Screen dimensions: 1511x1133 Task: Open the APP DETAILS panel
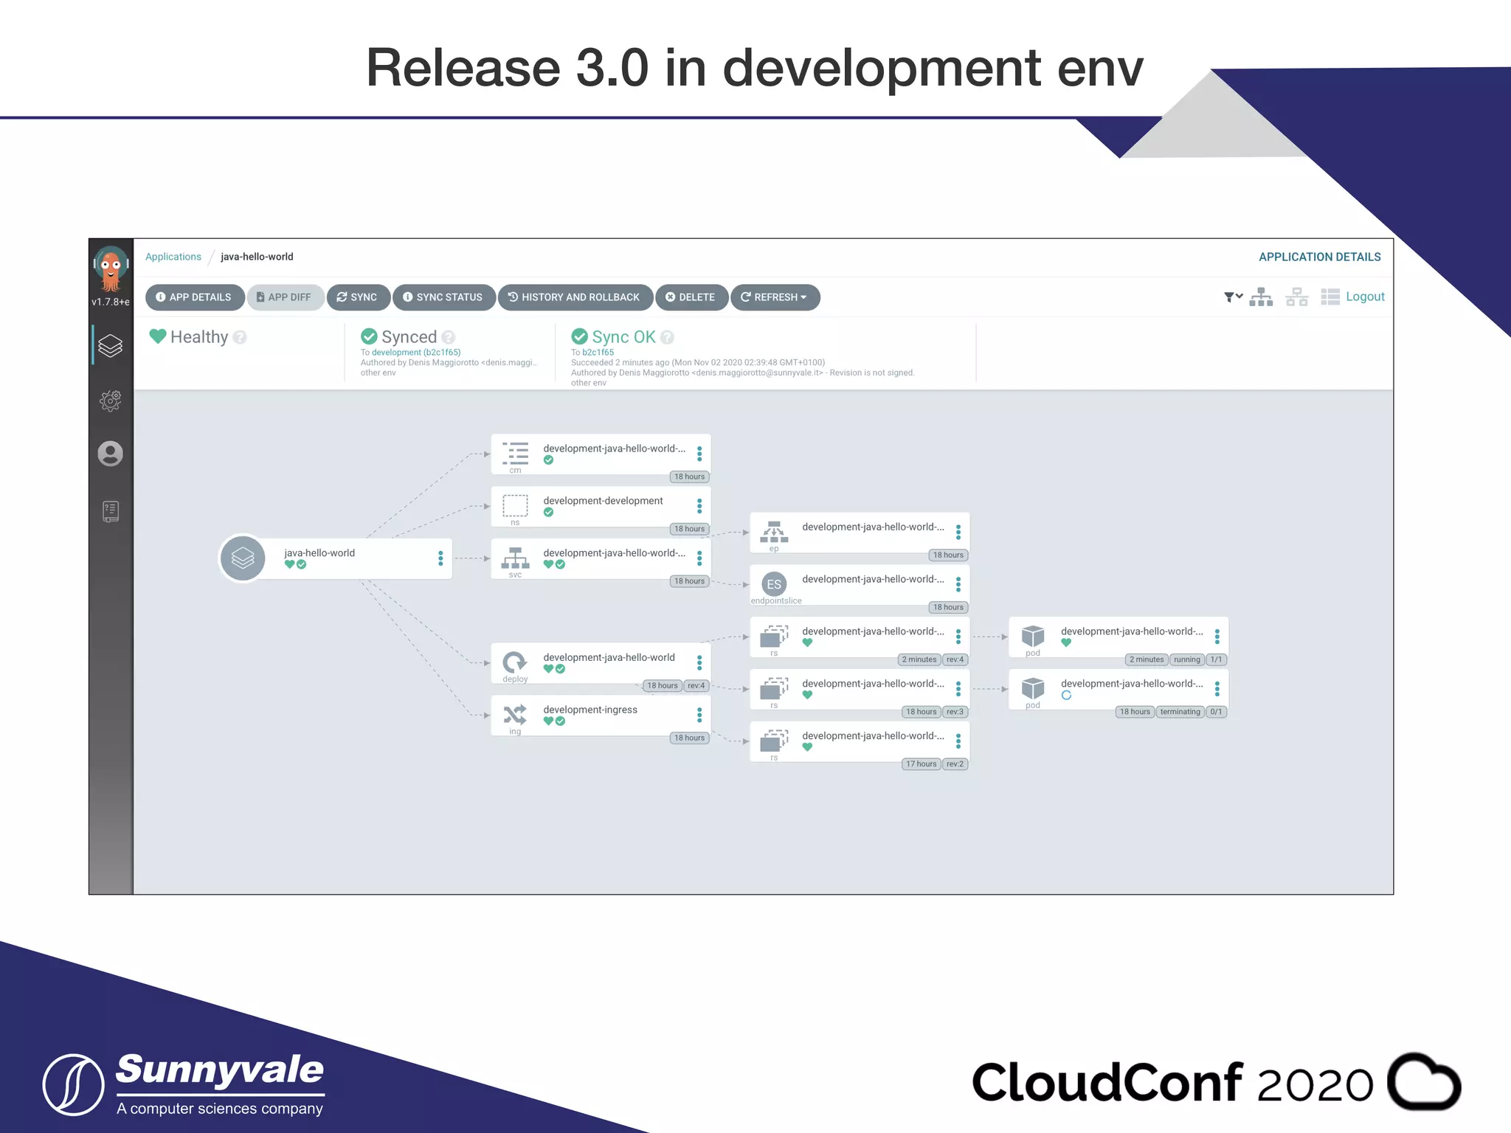coord(194,297)
